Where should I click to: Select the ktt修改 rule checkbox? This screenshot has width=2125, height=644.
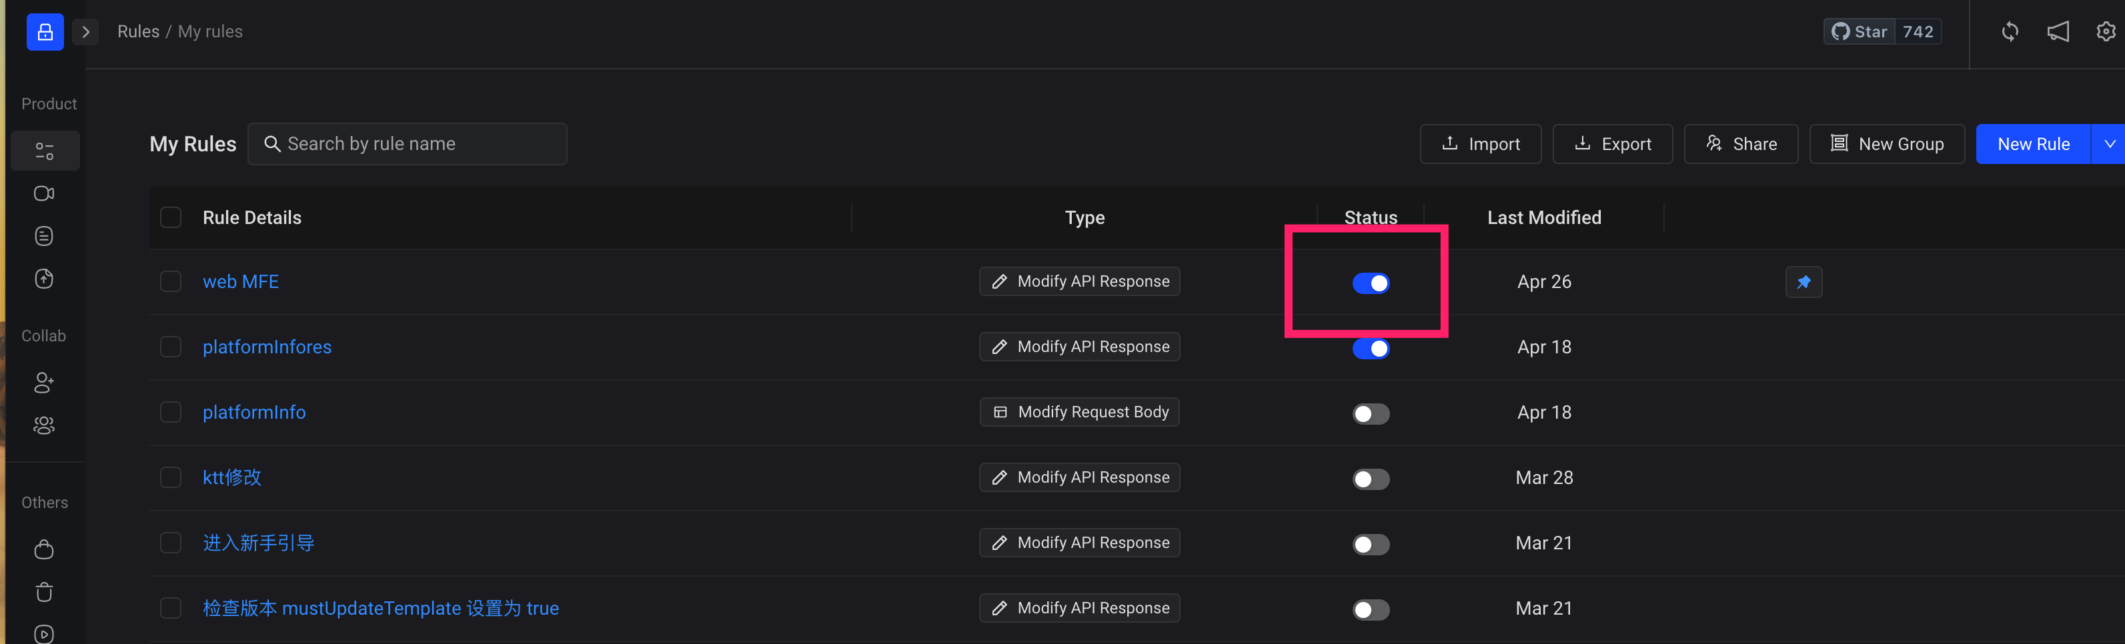tap(171, 477)
